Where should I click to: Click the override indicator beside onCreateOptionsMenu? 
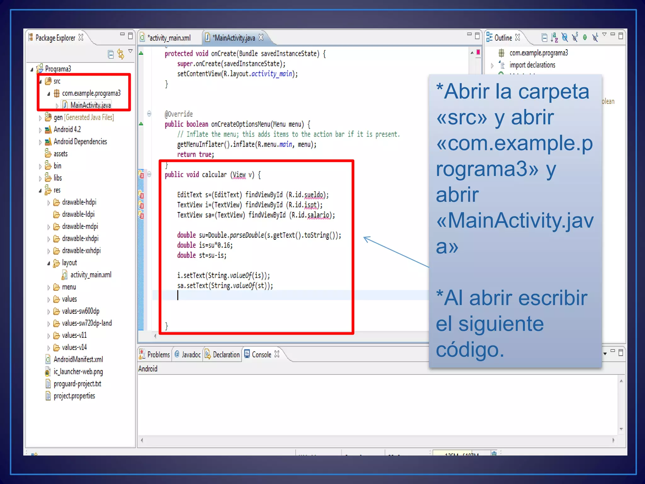pos(141,124)
